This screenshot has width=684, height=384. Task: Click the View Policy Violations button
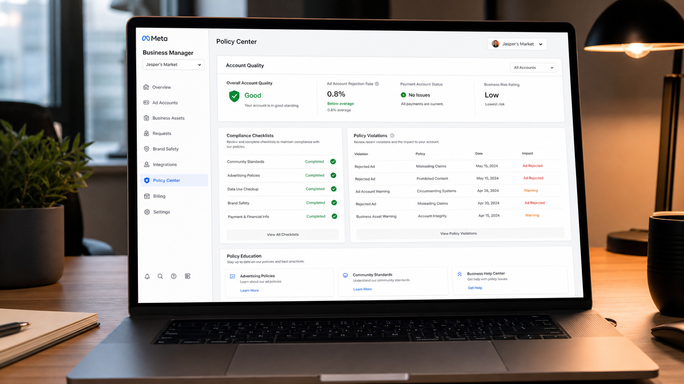pyautogui.click(x=460, y=233)
